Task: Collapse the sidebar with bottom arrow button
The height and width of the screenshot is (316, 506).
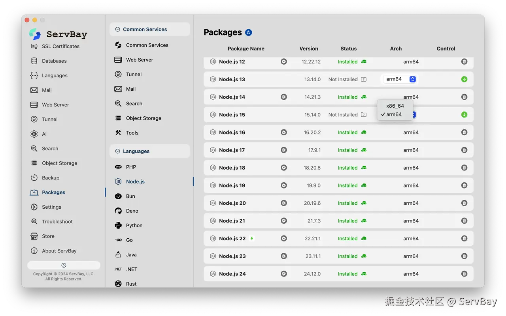Action: (64, 266)
